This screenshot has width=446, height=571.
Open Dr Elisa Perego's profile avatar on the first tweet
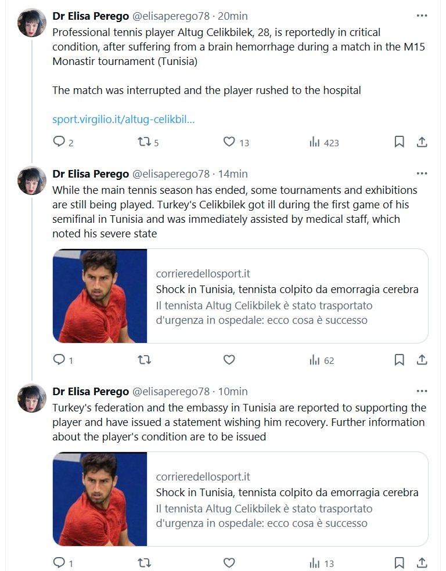(32, 23)
